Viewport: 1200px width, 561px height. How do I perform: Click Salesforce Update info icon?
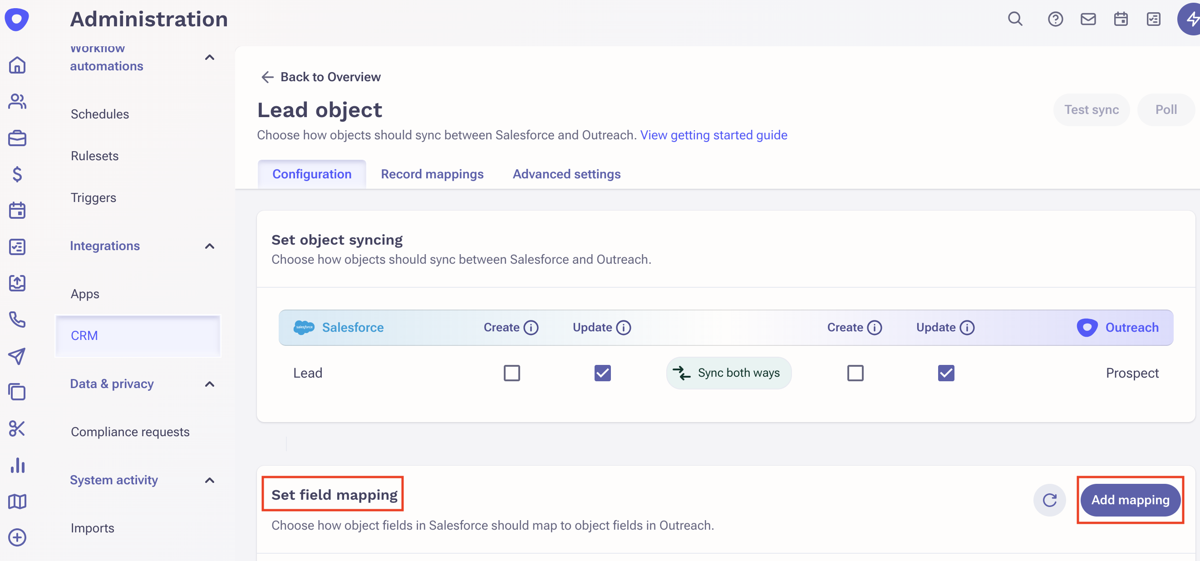(x=623, y=328)
